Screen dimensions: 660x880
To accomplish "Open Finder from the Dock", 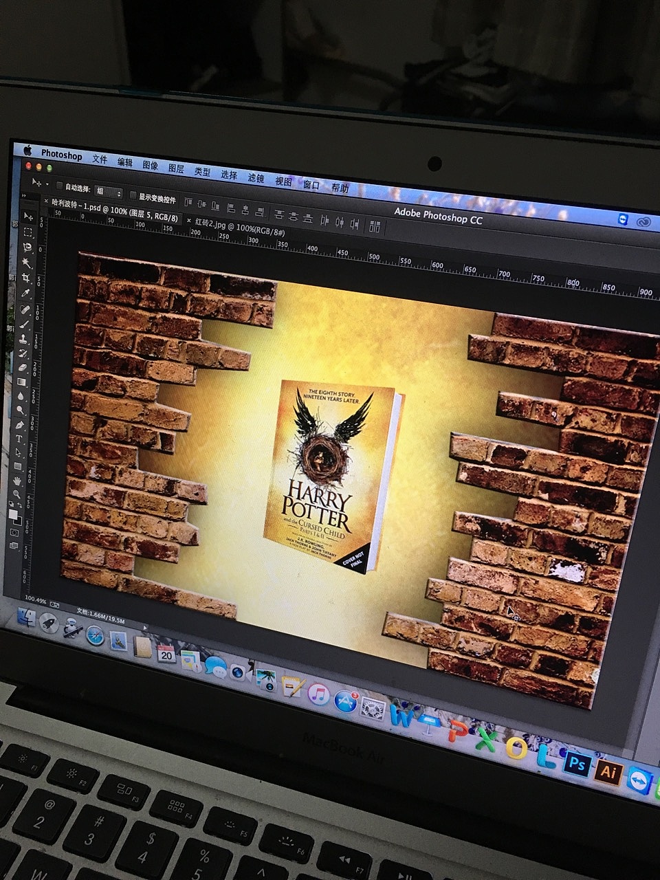I will tap(26, 617).
